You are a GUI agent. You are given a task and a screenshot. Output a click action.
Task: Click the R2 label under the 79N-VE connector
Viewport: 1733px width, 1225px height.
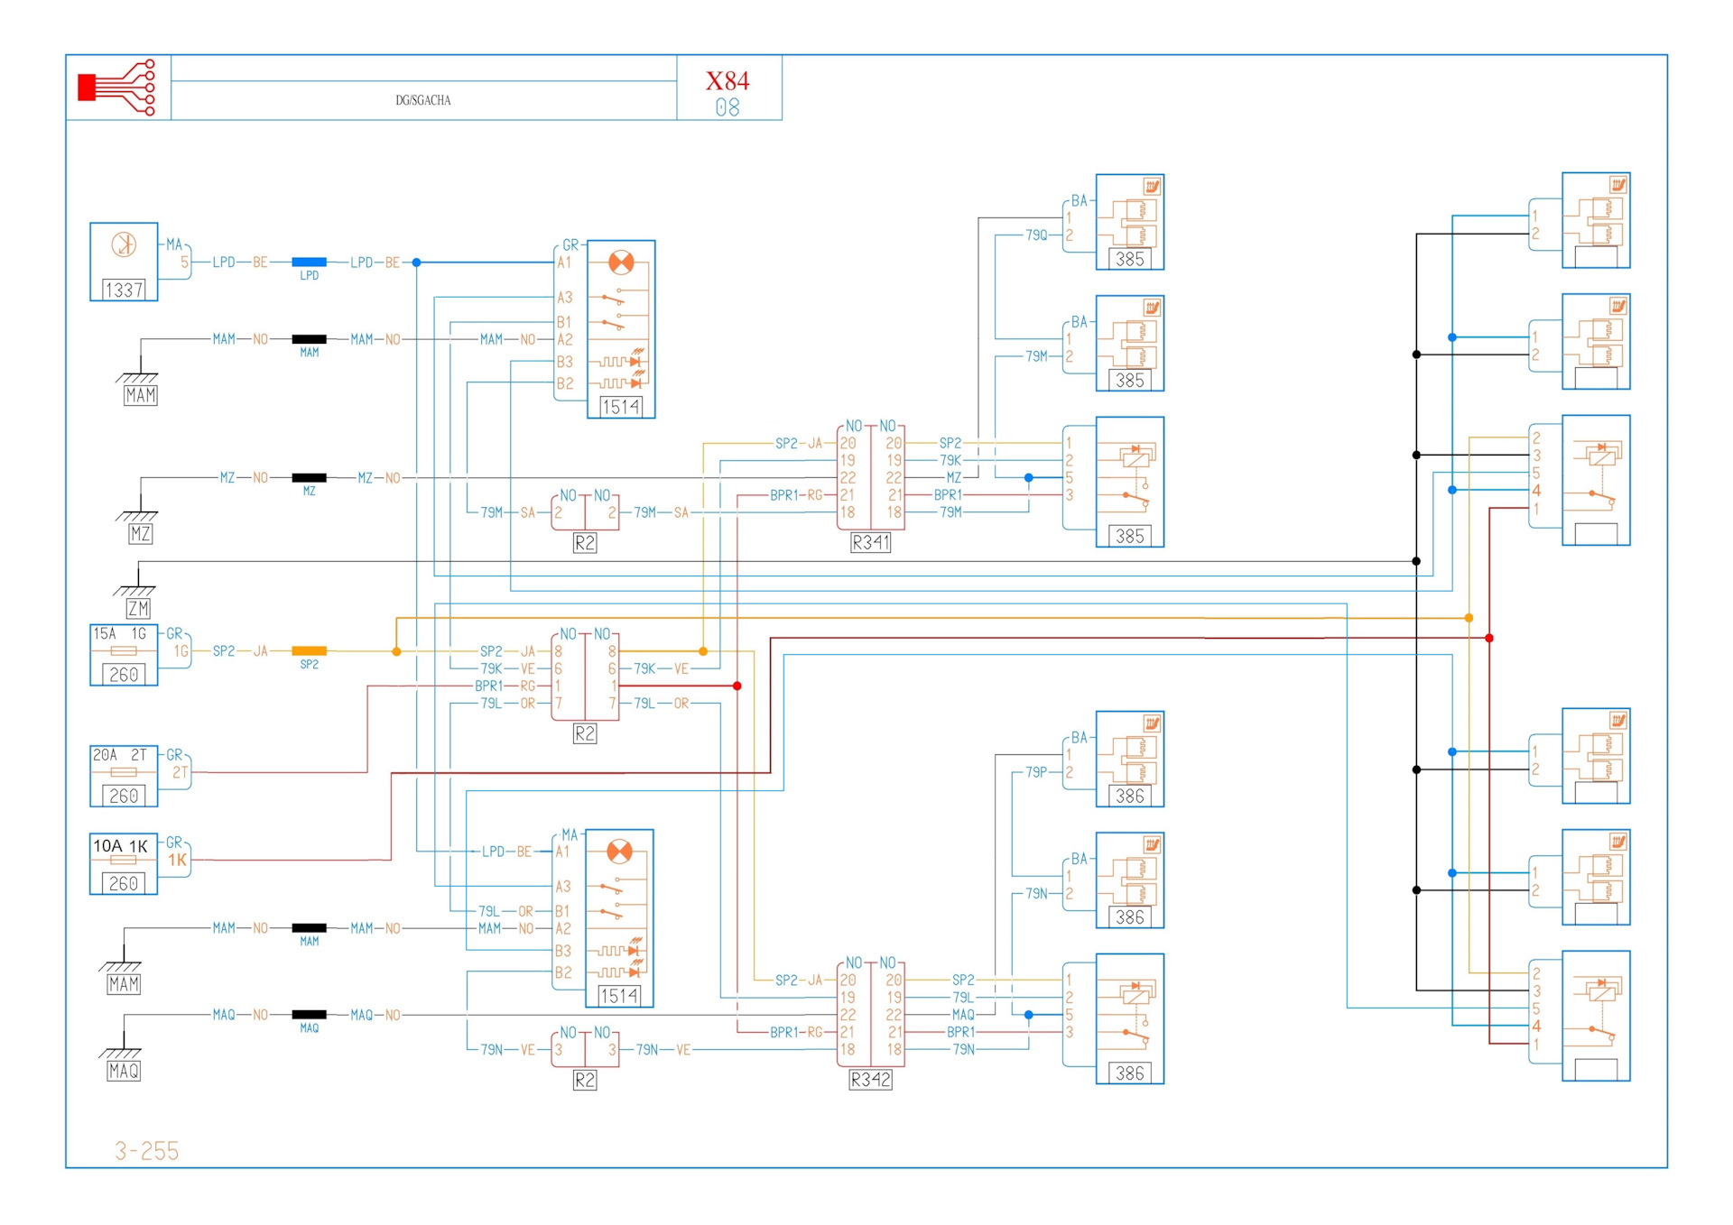585,1080
